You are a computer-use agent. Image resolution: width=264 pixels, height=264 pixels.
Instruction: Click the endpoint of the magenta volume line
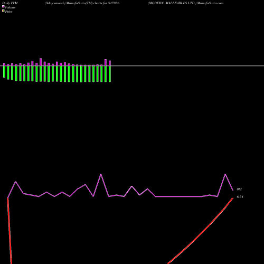tap(233, 190)
